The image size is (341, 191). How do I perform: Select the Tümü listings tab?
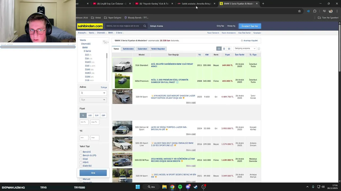click(x=116, y=49)
